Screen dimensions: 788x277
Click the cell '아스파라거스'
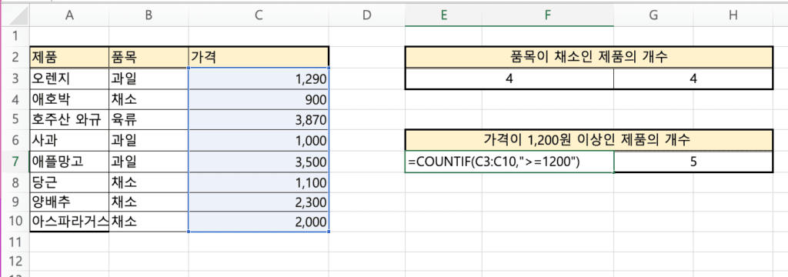click(x=69, y=222)
